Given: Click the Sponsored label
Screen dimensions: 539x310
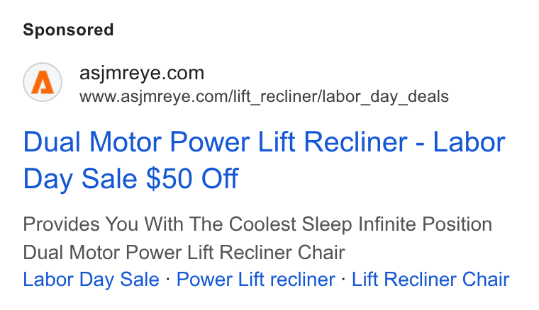Looking at the screenshot, I should point(68,30).
